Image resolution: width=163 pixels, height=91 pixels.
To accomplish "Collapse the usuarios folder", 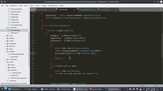I will pos(7,70).
